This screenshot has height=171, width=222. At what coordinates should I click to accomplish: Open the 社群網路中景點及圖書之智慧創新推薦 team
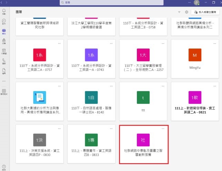click(143, 144)
